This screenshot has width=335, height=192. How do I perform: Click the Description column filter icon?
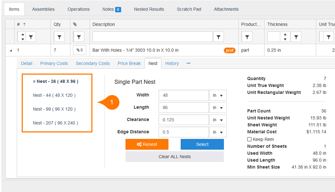click(218, 37)
